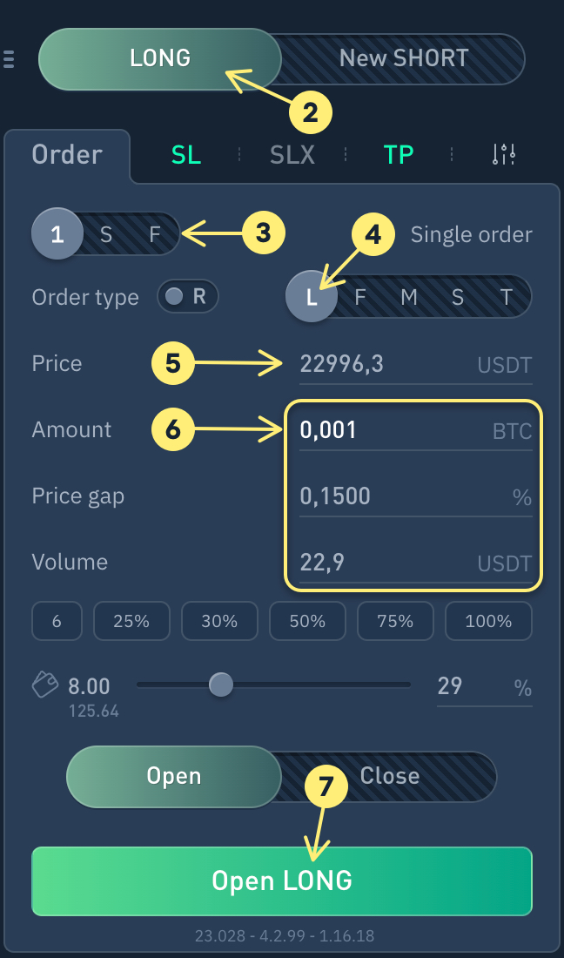564x958 pixels.
Task: Select the Close mode toggle
Action: pos(389,776)
